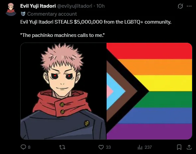Repost this tweet with retweet icon
196x154 pixels.
[62, 147]
